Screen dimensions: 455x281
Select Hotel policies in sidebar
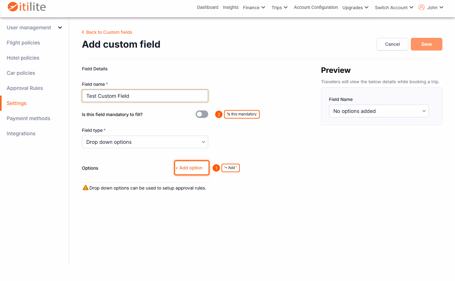pos(23,58)
